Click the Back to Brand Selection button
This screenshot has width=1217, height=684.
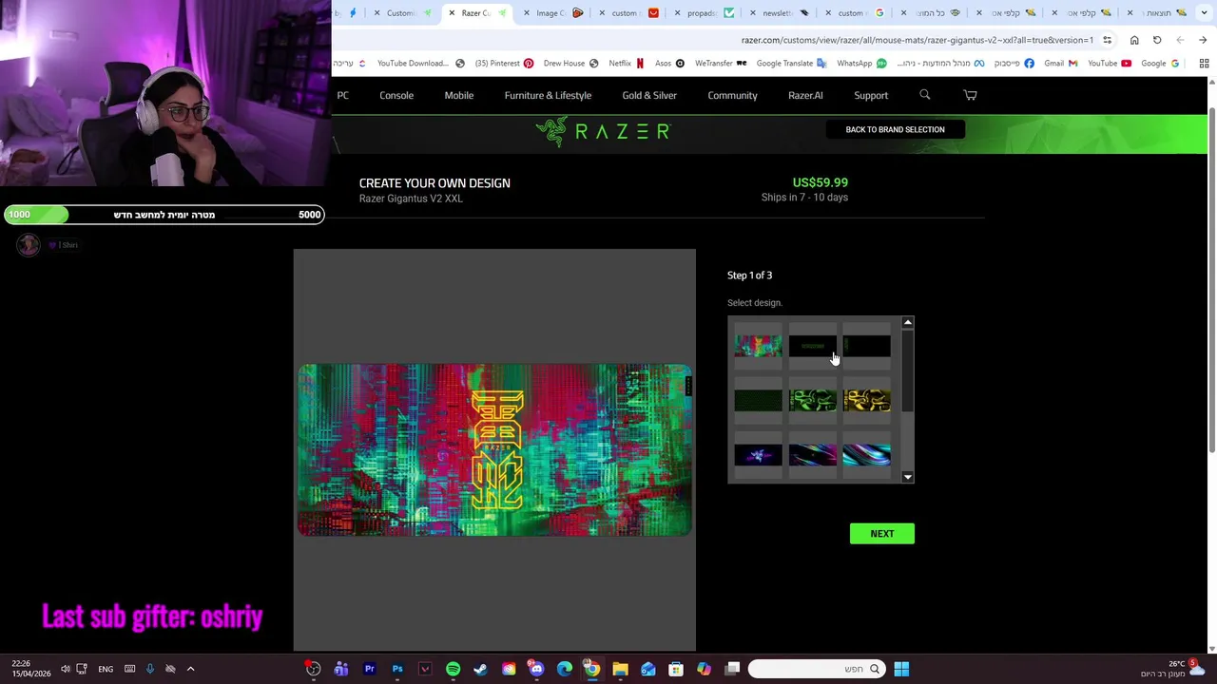(x=895, y=129)
